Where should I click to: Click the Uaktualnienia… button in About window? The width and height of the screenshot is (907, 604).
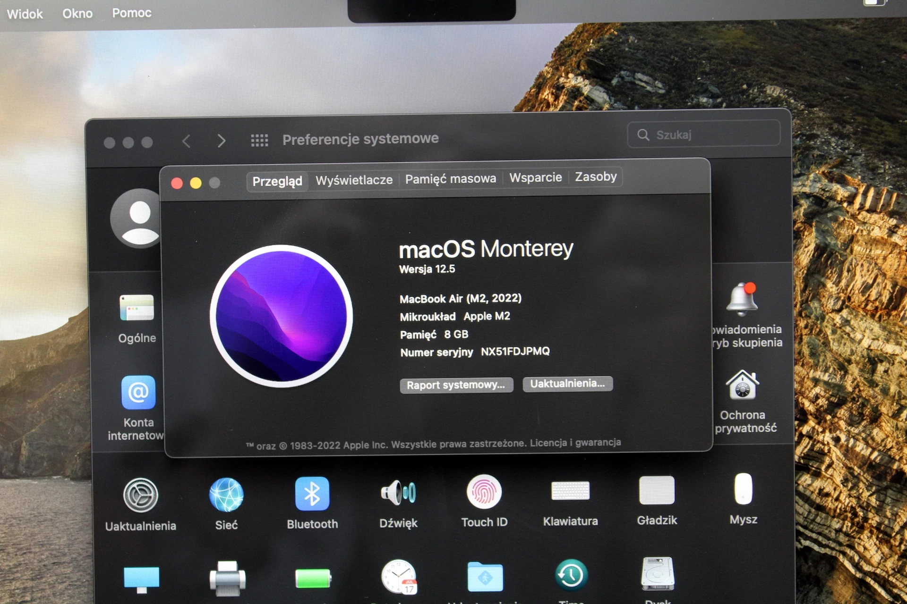567,384
